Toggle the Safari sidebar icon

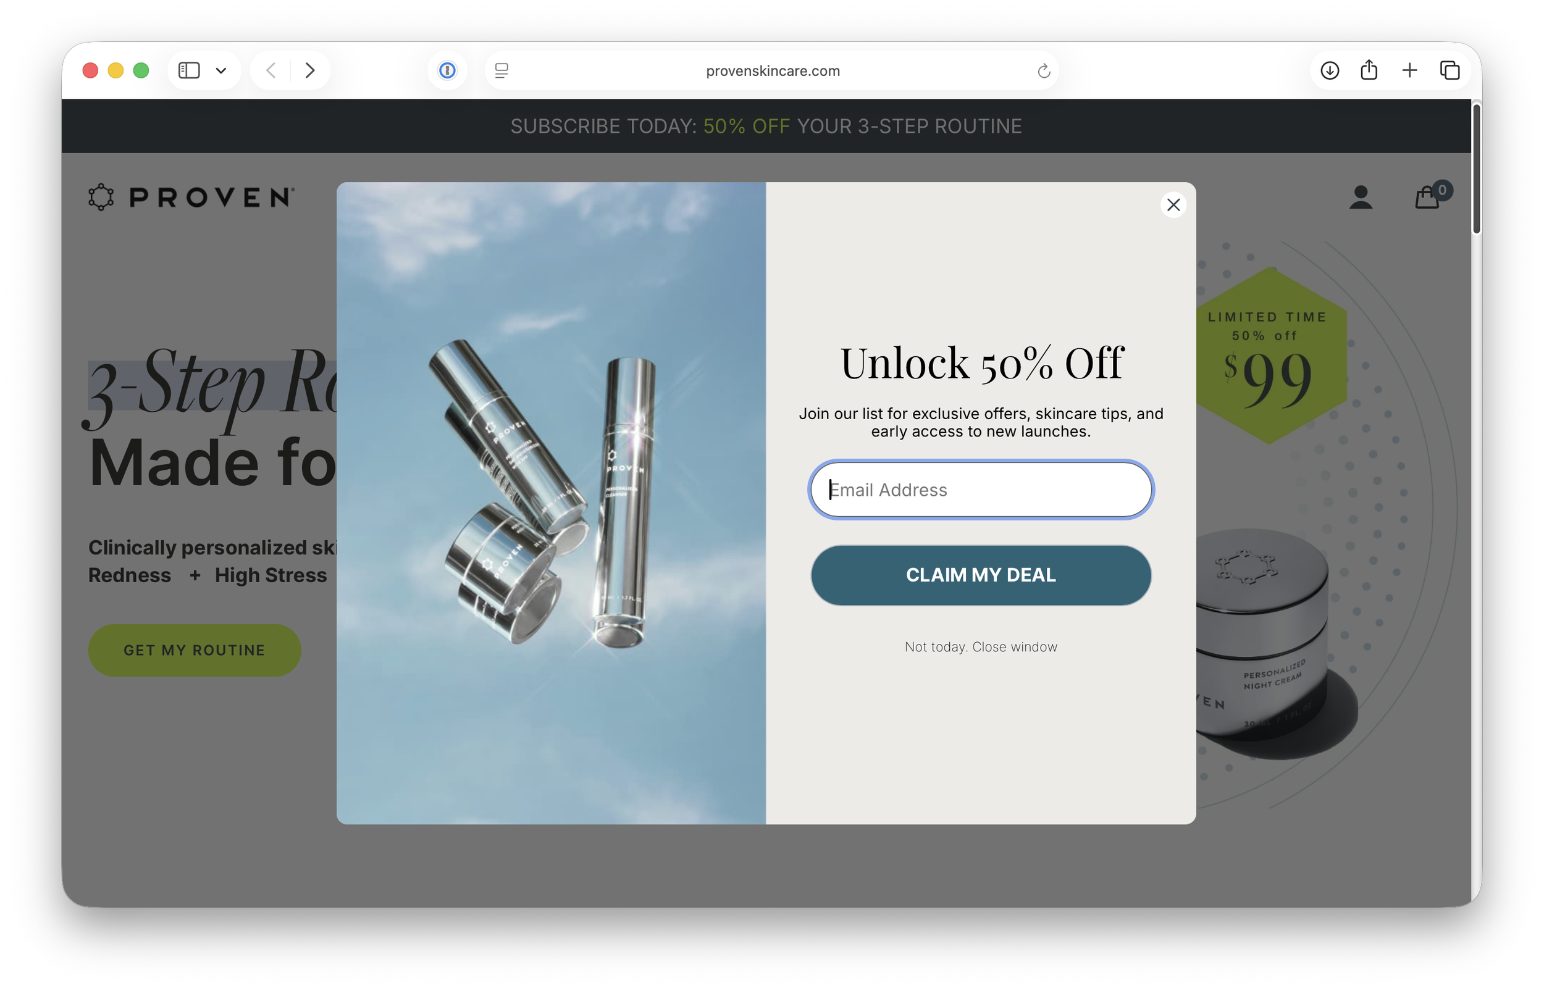click(x=189, y=70)
